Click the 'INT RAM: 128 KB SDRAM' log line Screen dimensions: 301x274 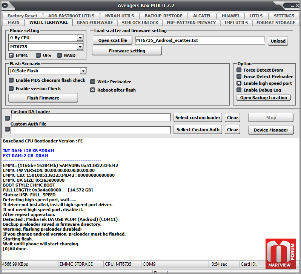click(x=29, y=151)
